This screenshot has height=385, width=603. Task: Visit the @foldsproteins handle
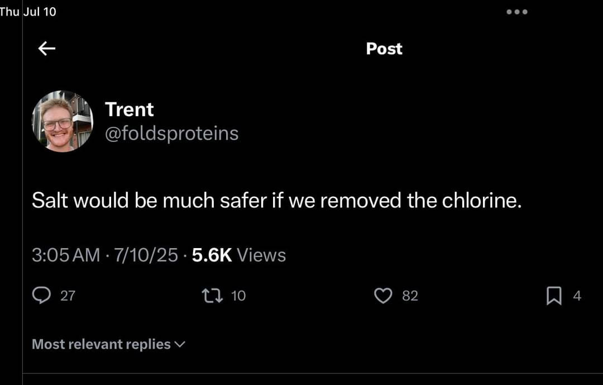point(171,134)
